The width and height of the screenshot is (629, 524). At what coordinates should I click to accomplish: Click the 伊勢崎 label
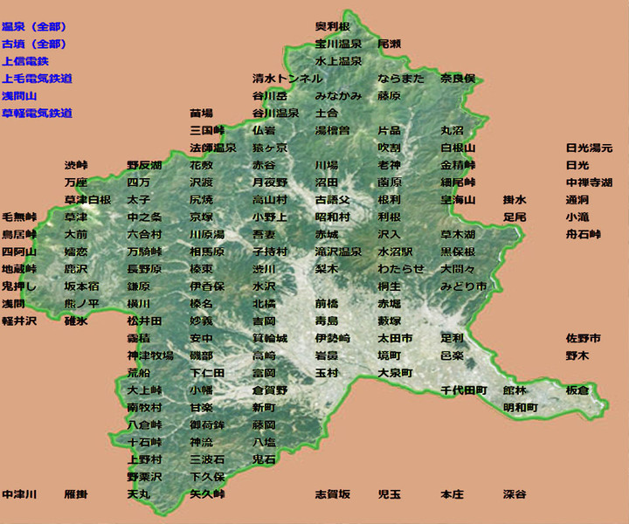pos(332,338)
